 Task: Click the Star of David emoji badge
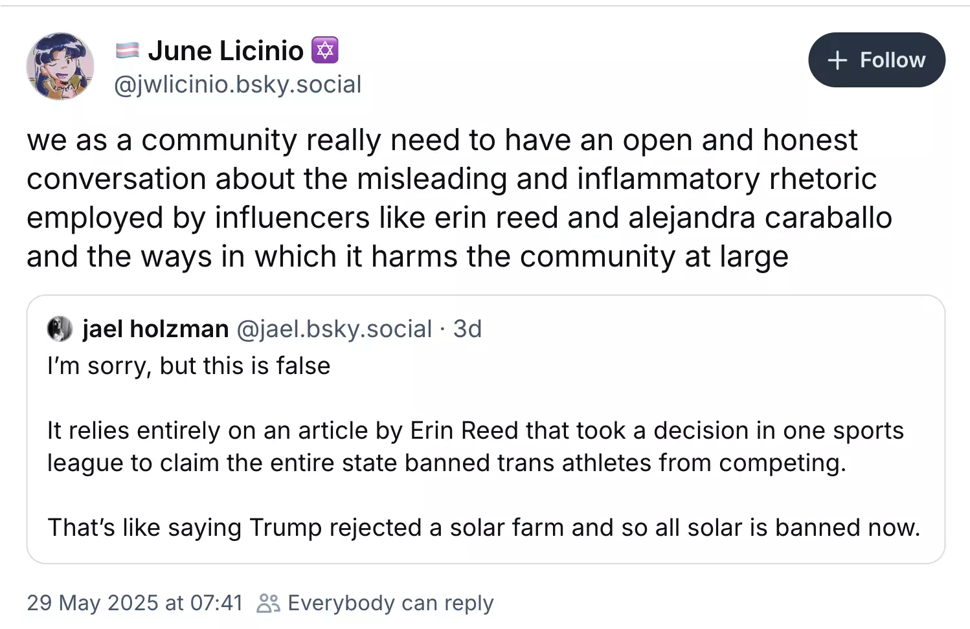point(325,50)
